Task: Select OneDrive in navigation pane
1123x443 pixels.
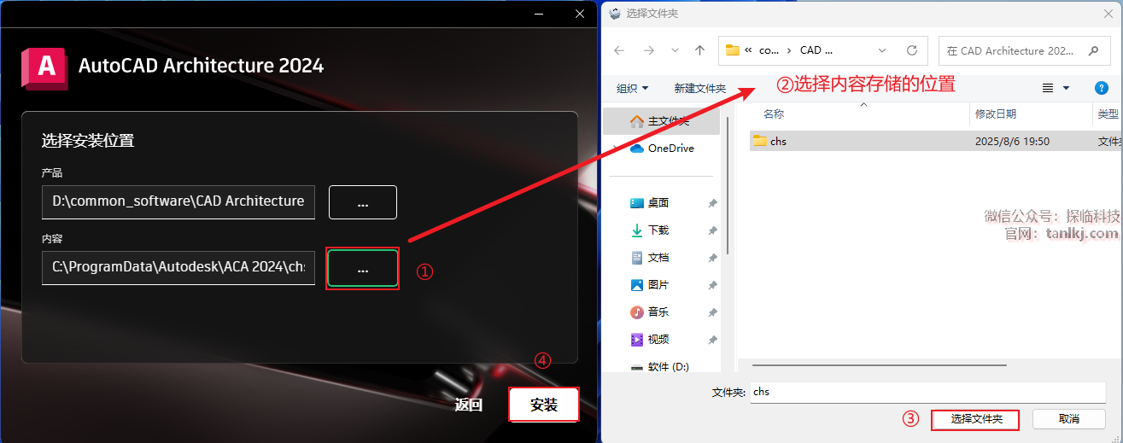Action: click(661, 148)
